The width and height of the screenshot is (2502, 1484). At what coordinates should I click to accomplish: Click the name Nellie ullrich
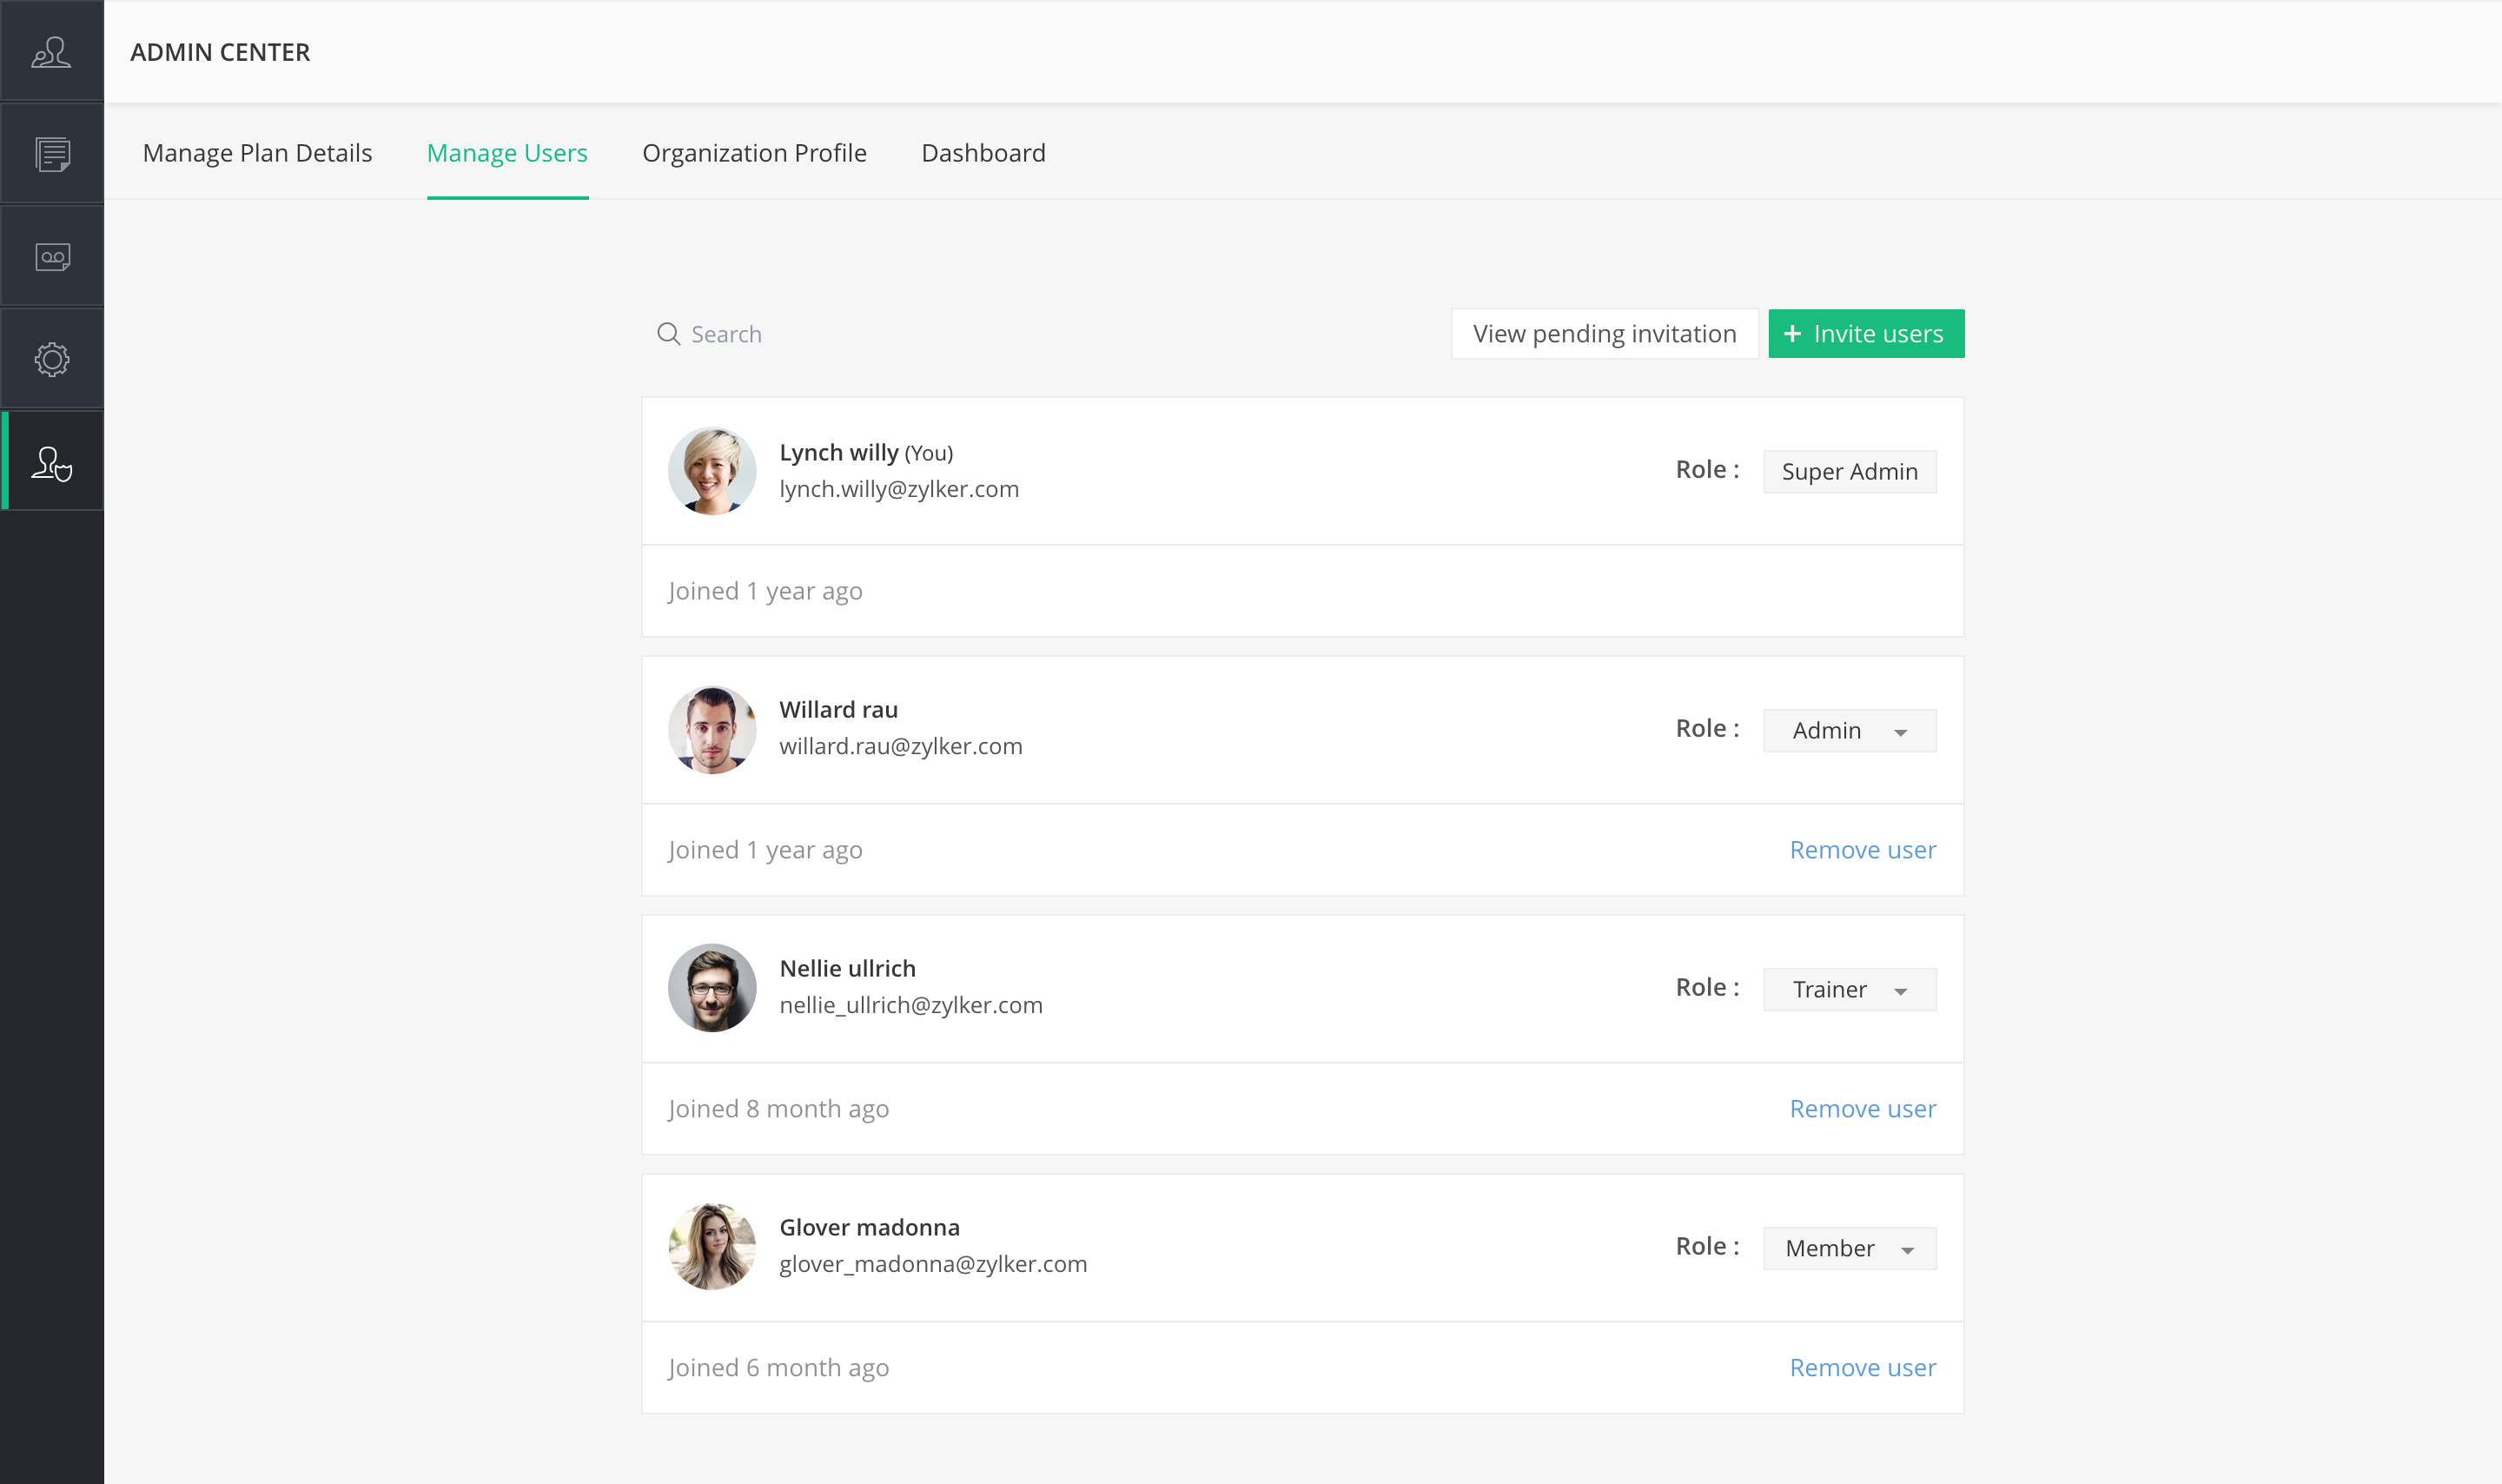point(848,969)
